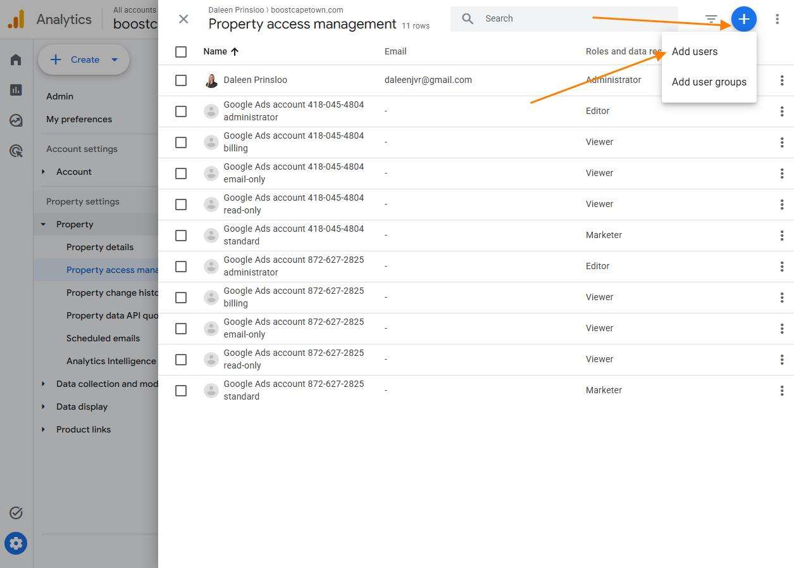Open row menu for 418-045-4804 billing
This screenshot has height=568, width=794.
pos(782,142)
